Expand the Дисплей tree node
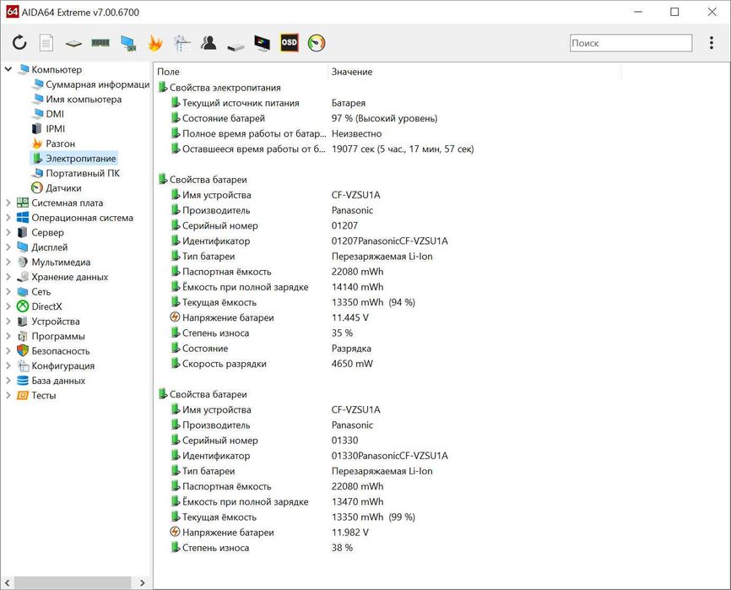Screen dimensions: 731x590 click(8, 247)
